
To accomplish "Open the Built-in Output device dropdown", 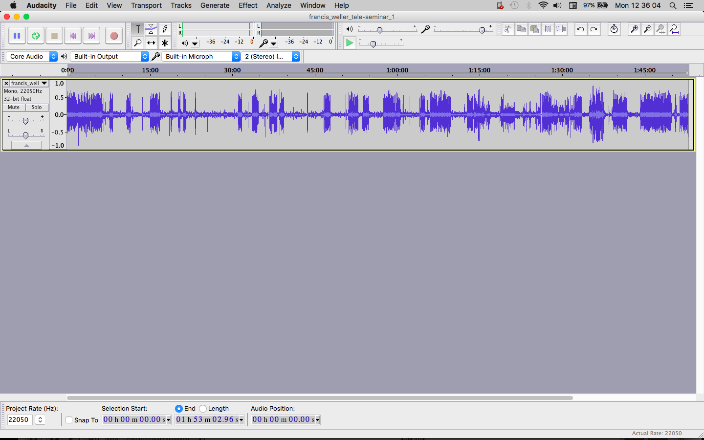I will 110,57.
